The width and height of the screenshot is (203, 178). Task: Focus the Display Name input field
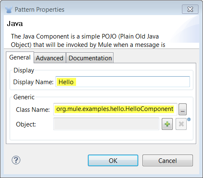point(123,82)
